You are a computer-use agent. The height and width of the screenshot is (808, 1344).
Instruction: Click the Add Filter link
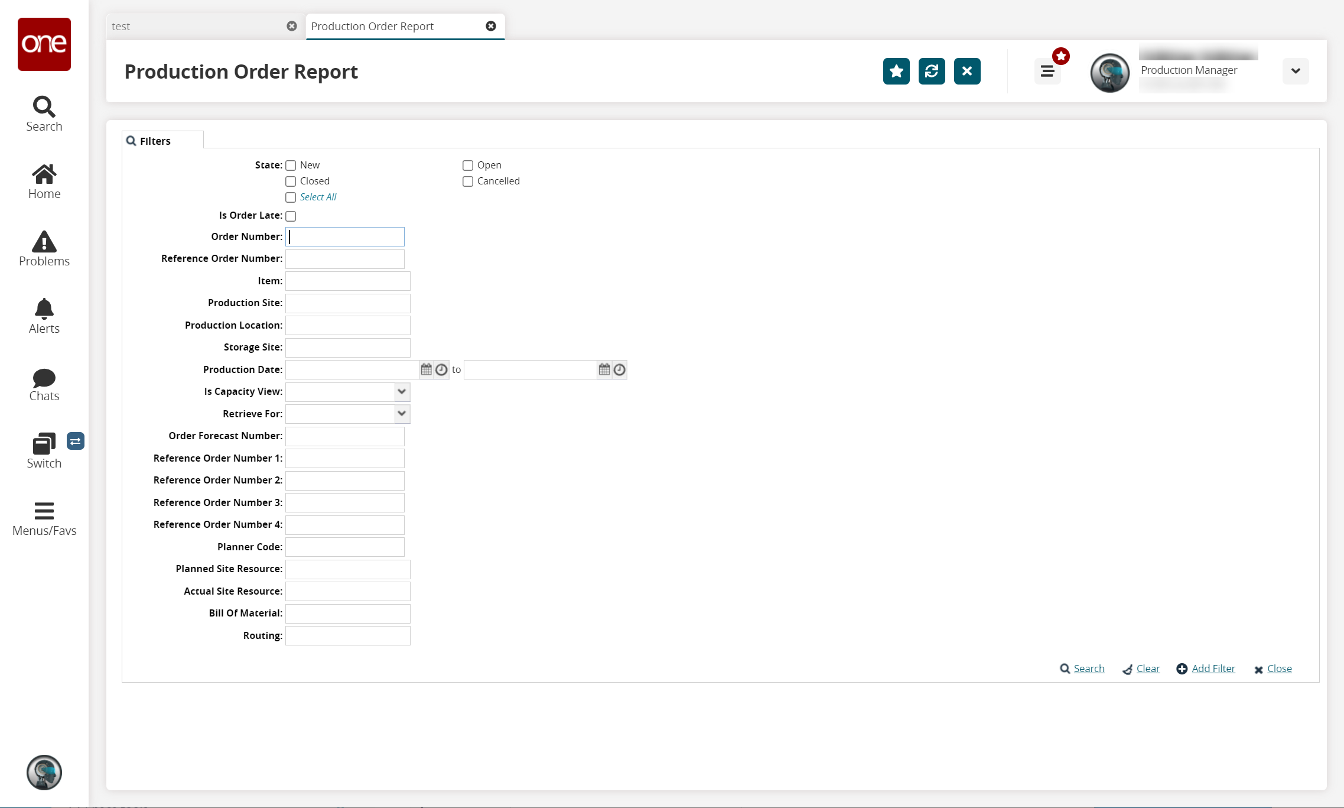point(1213,669)
